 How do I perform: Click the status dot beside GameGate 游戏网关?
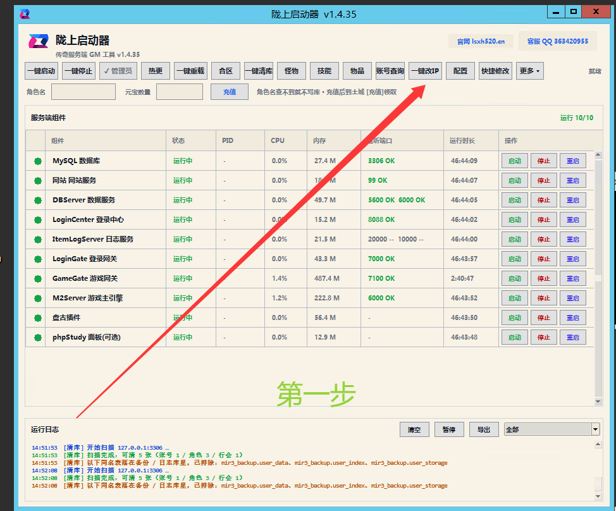[x=38, y=278]
